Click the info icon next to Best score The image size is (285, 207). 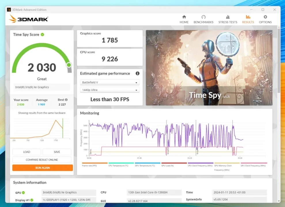click(66, 100)
